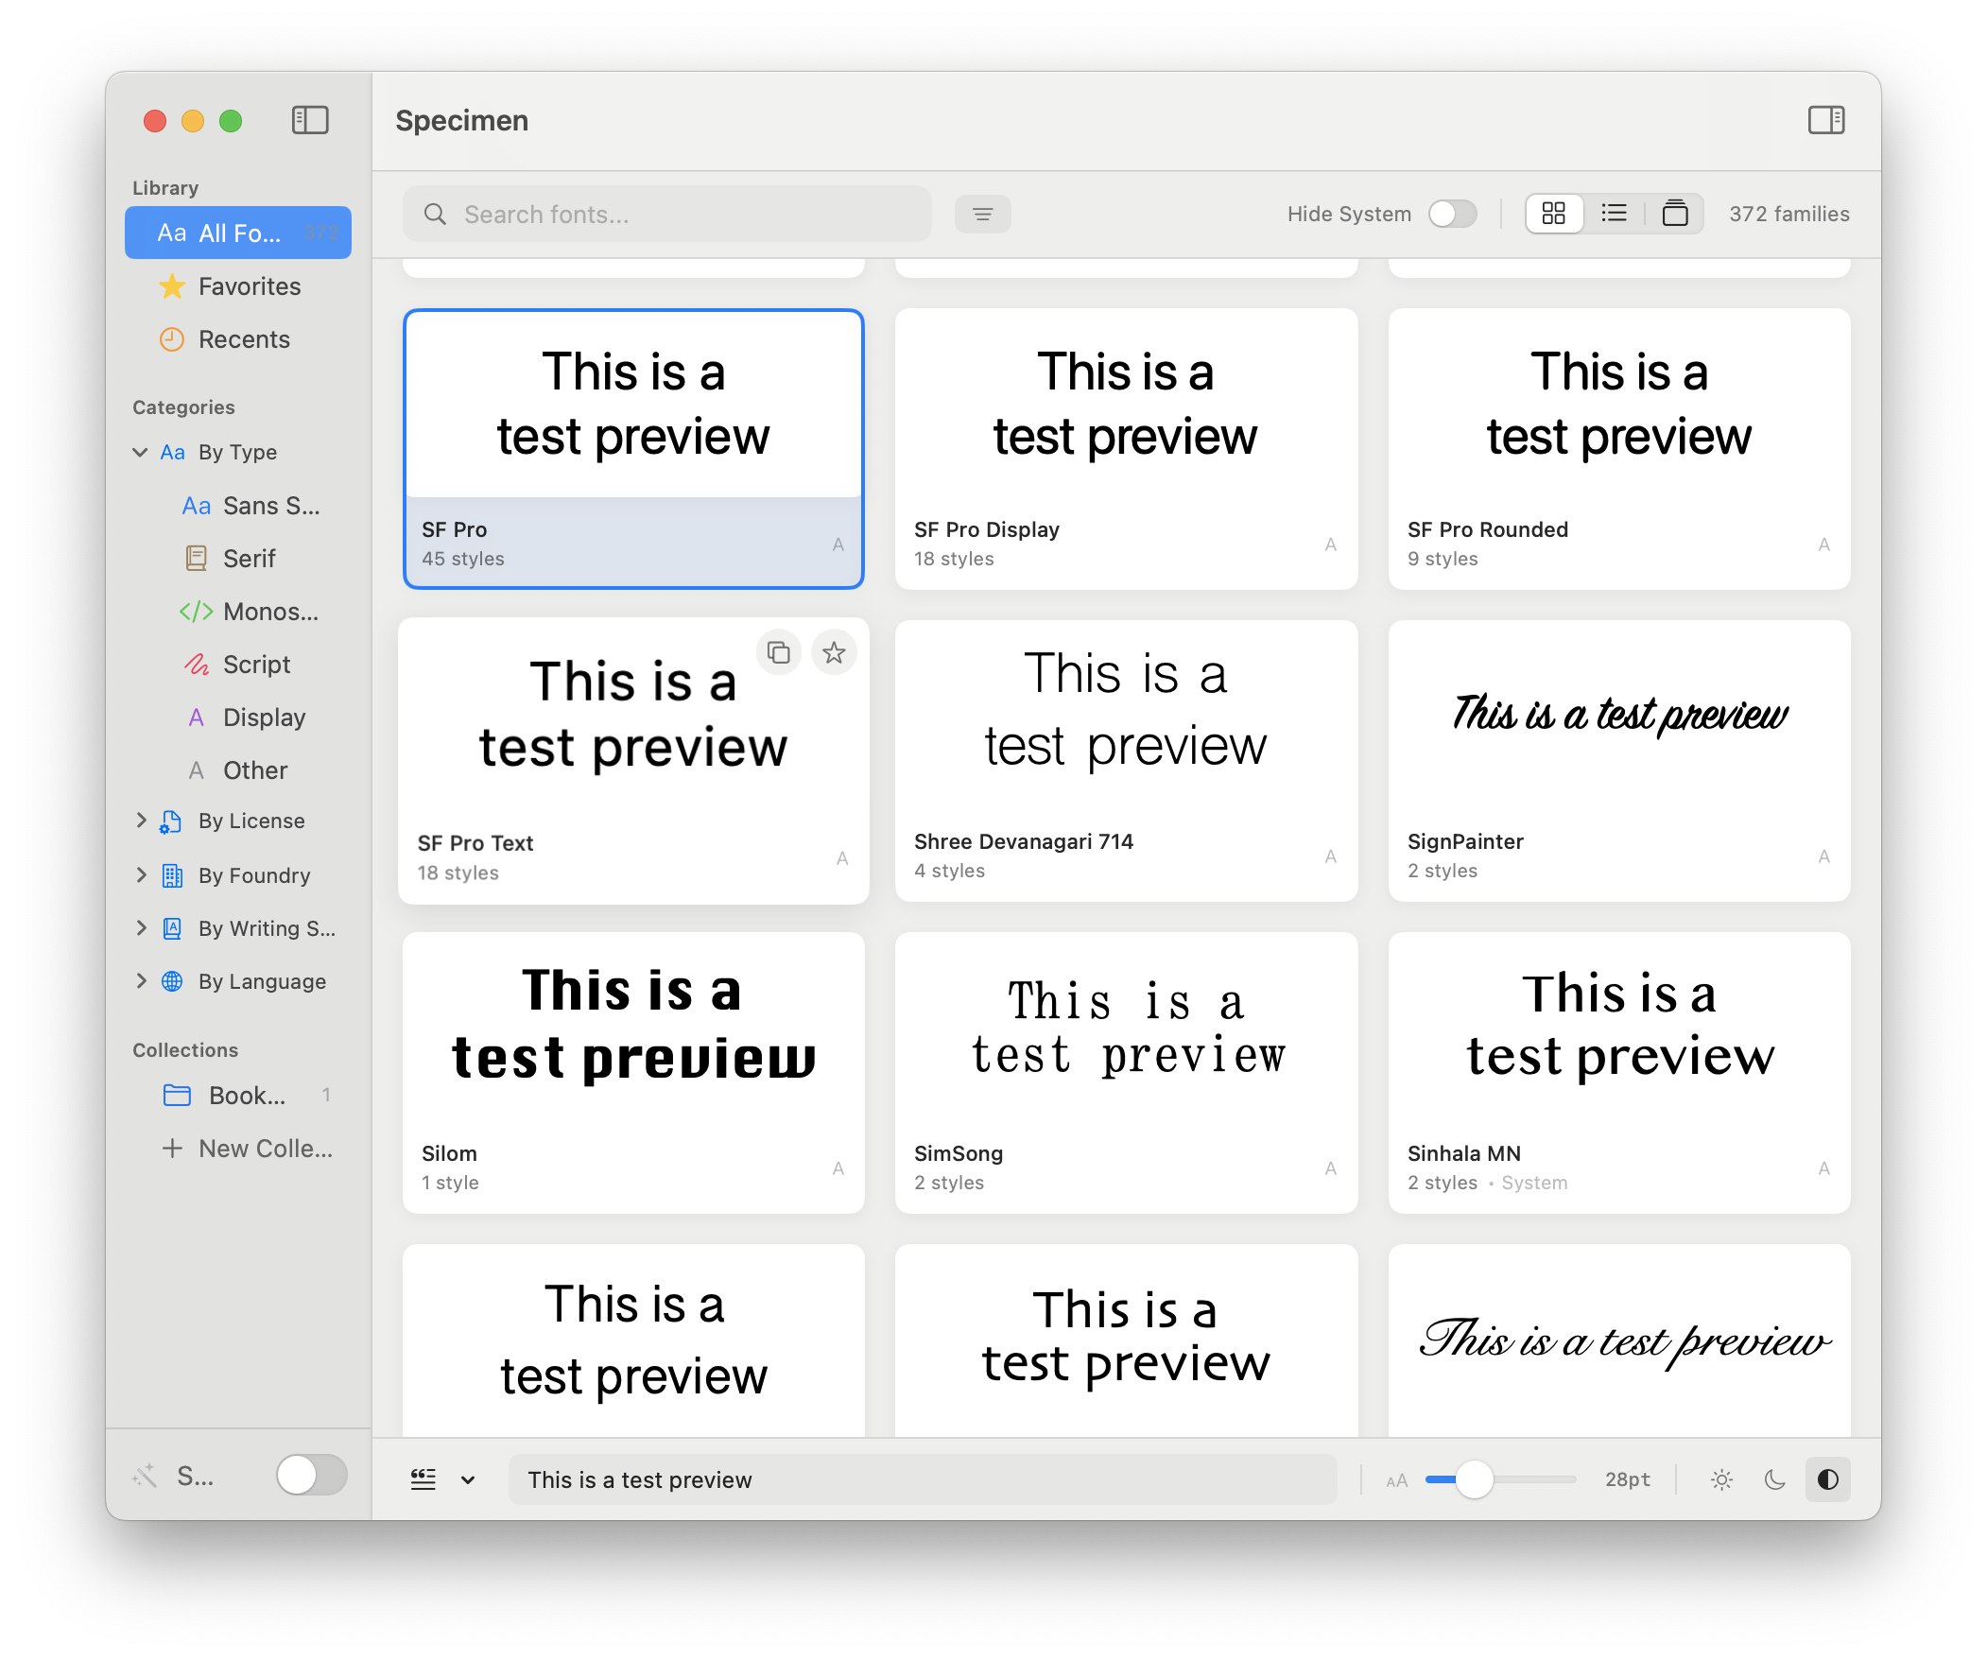Enable dark appearance for previews

1774,1479
